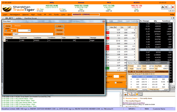Switch to the CNX_NIFTY tab
The image size is (177, 112).
pos(9,18)
